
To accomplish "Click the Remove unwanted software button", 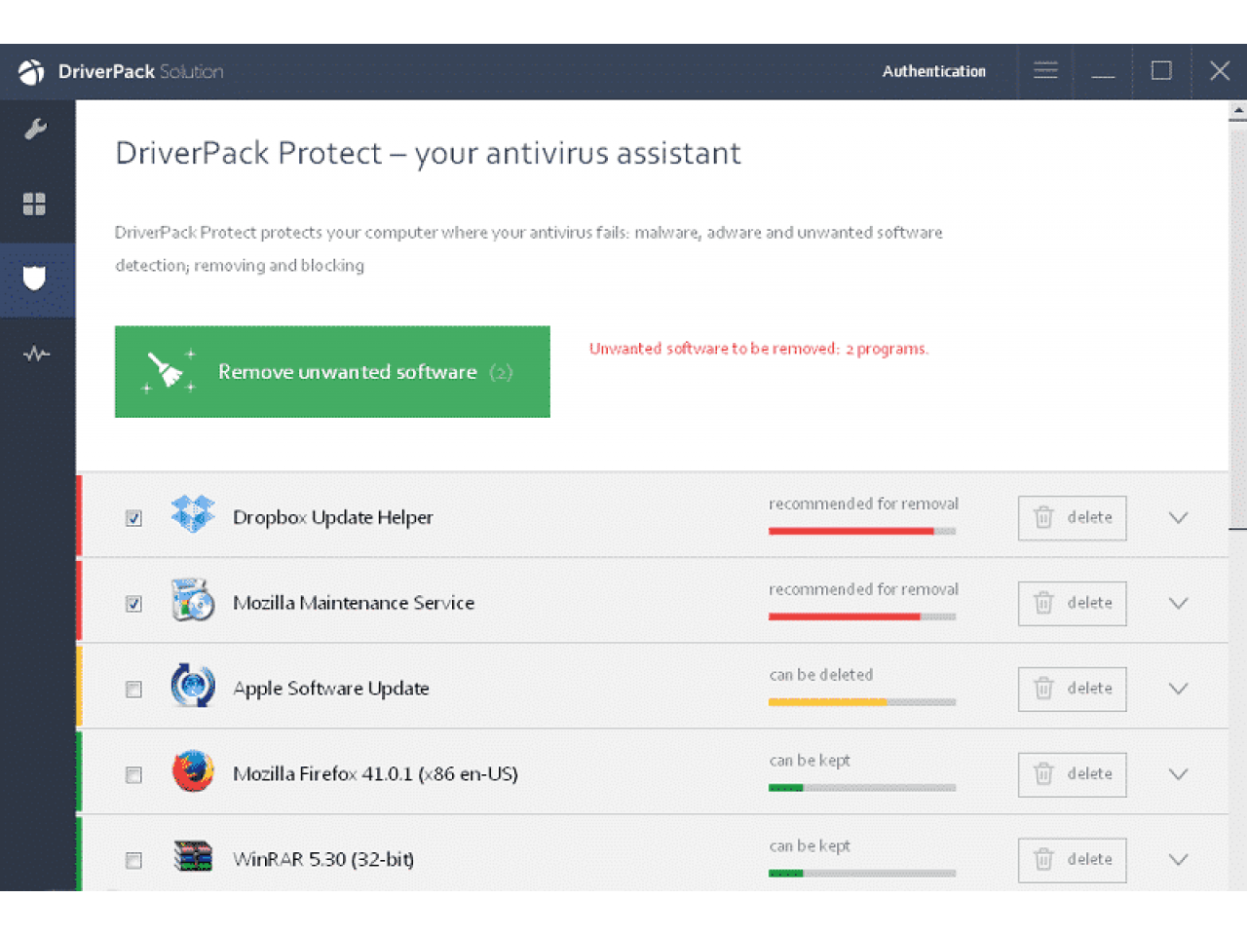I will click(x=332, y=372).
